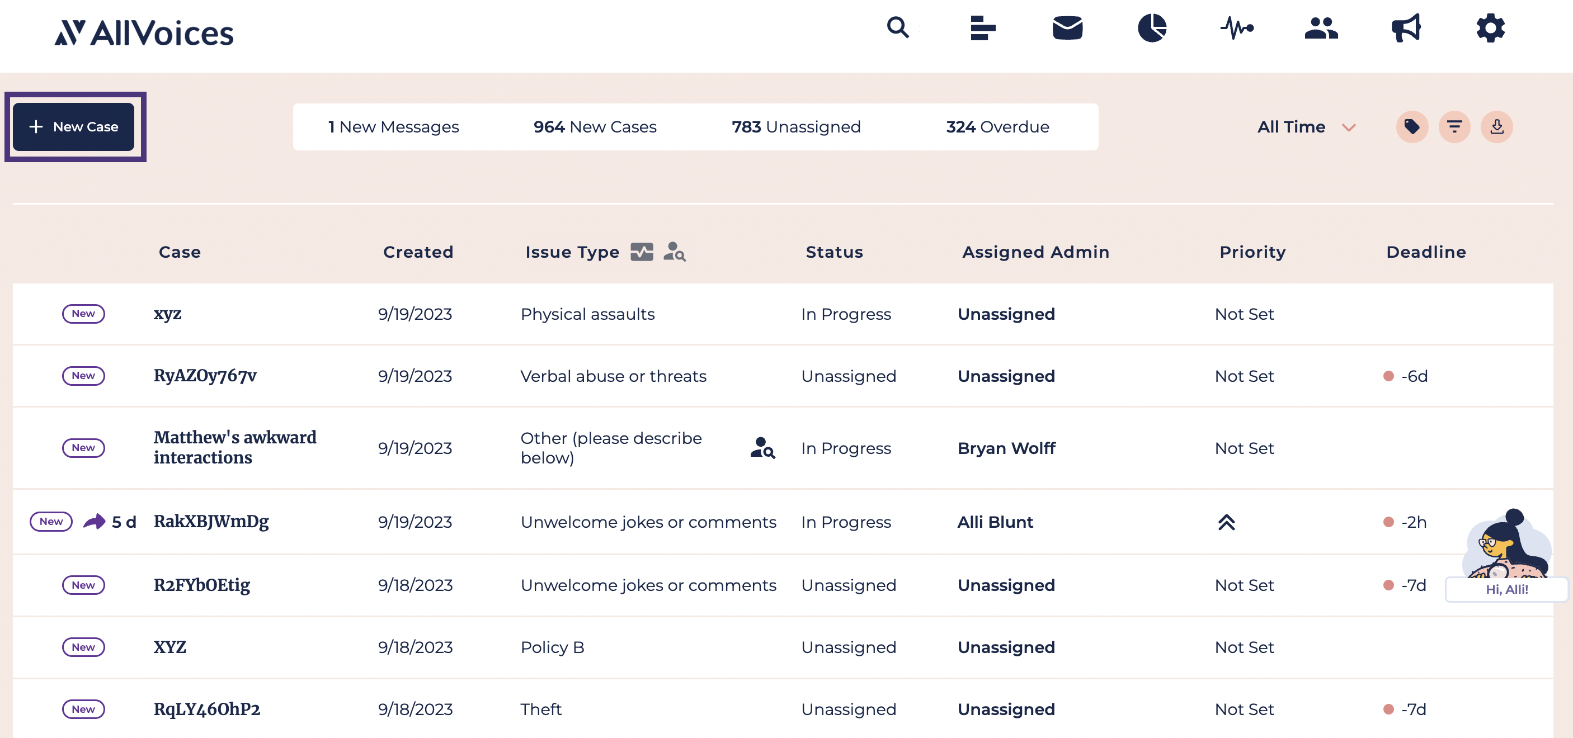Open the settings gear icon
This screenshot has width=1573, height=738.
coord(1490,27)
